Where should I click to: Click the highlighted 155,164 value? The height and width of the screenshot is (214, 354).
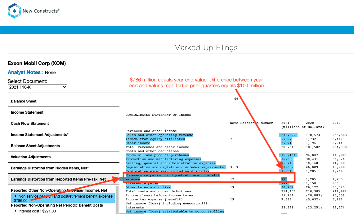click(x=288, y=155)
